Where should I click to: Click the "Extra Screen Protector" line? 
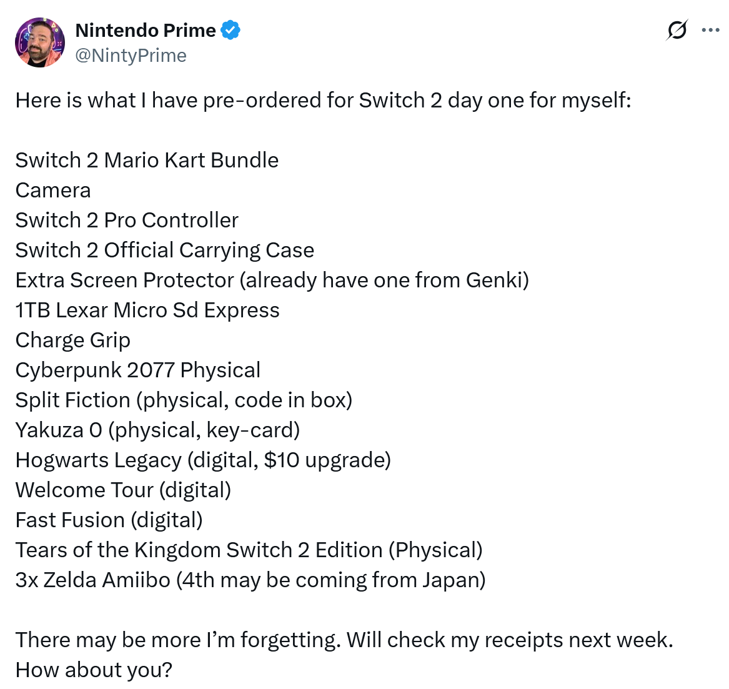click(272, 280)
